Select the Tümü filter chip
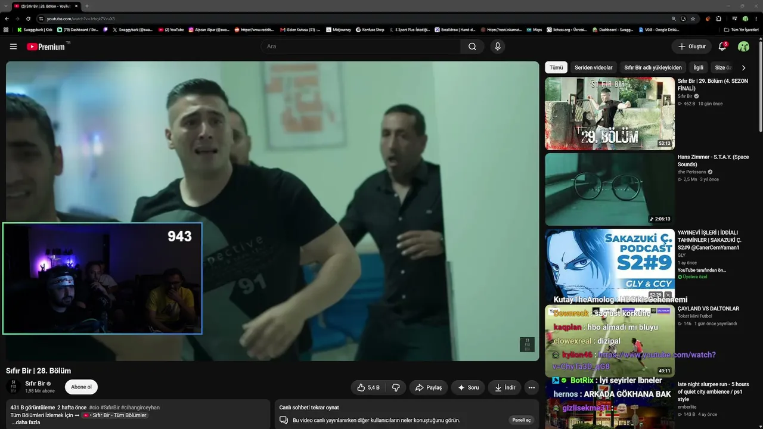763x429 pixels. [x=556, y=68]
